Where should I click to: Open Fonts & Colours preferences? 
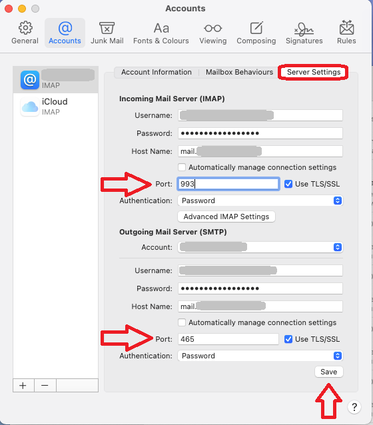click(x=161, y=33)
